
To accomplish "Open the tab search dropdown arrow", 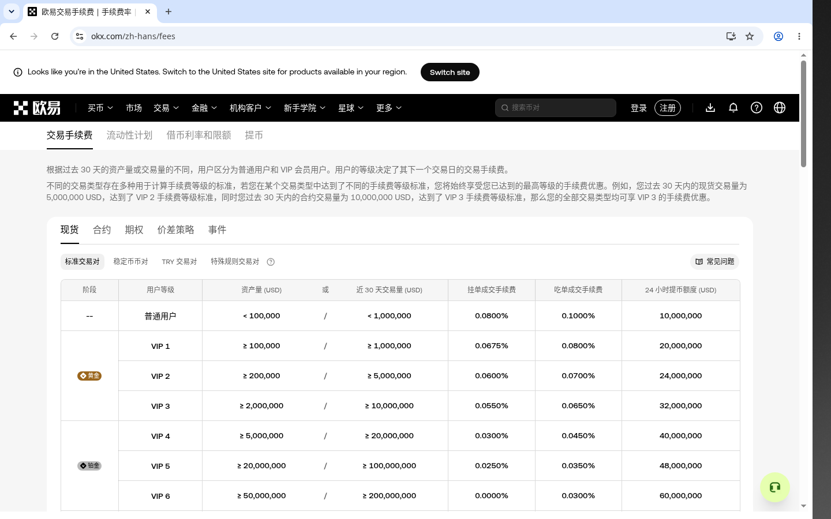I will click(x=12, y=12).
